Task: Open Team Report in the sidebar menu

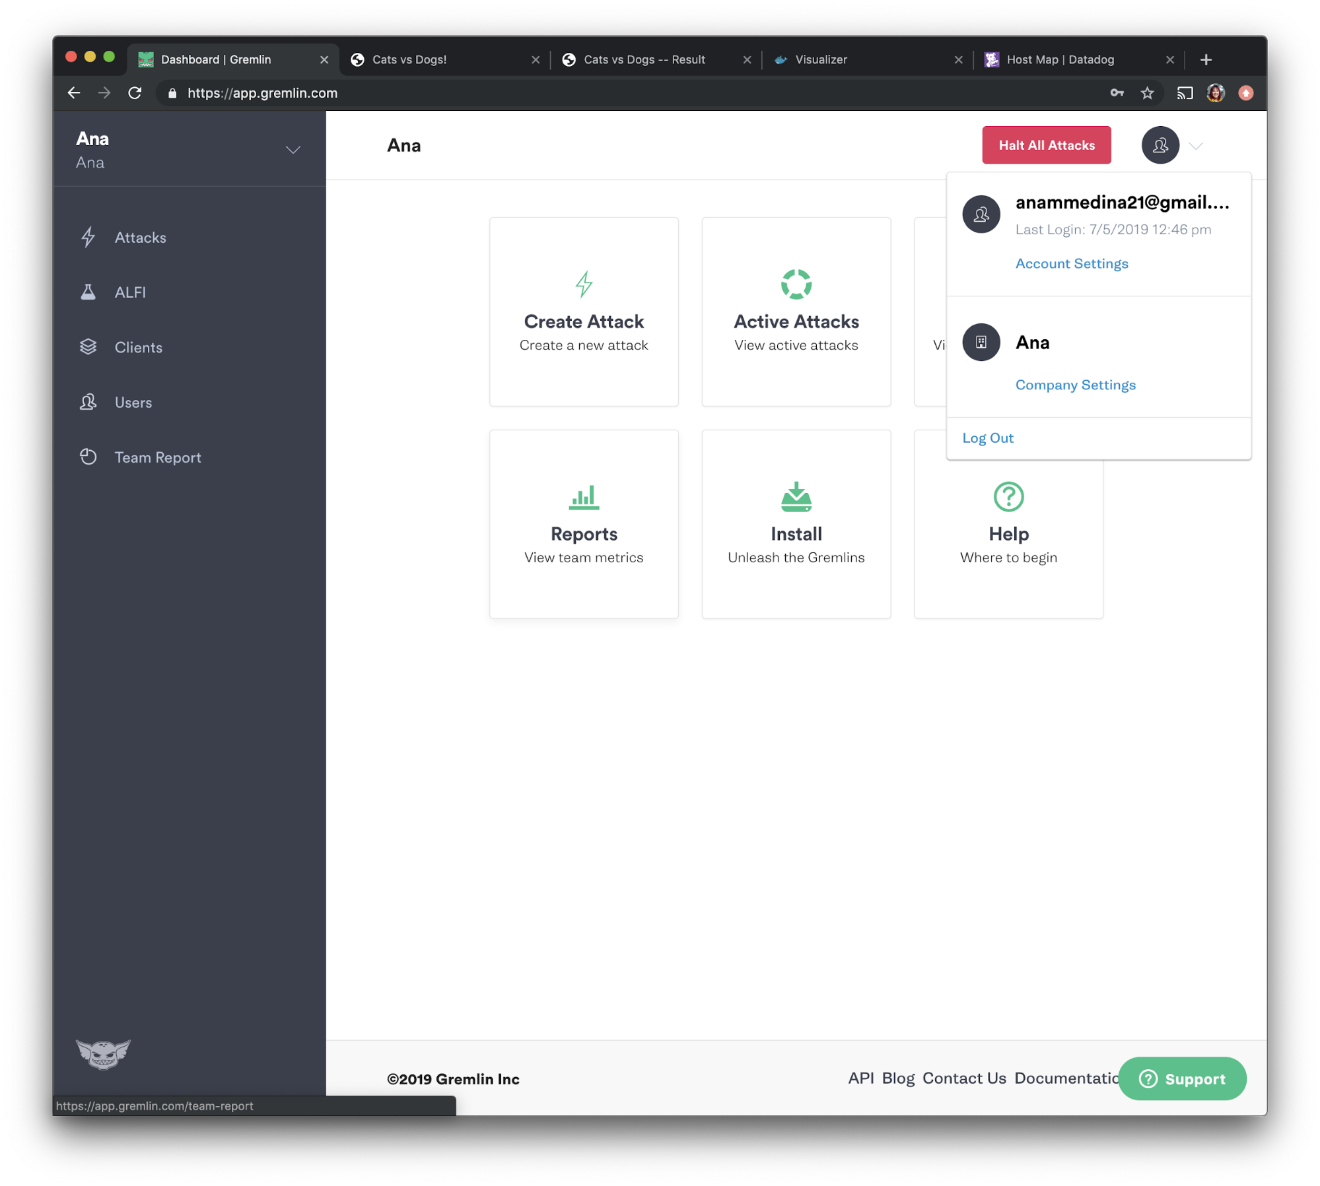Action: pyautogui.click(x=158, y=457)
